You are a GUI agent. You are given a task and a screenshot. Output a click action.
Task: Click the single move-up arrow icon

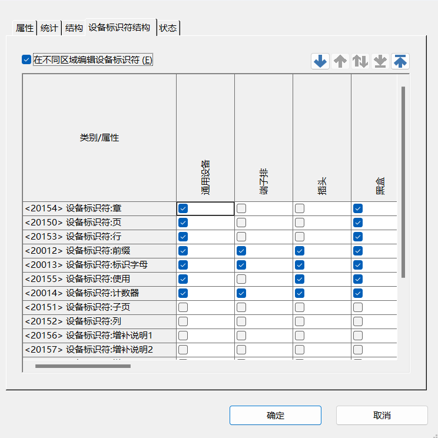click(340, 61)
